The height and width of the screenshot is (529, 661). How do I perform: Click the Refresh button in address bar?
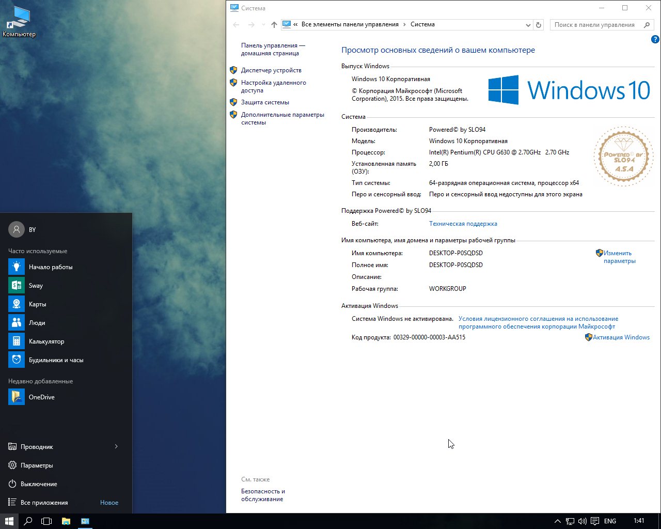coord(539,25)
